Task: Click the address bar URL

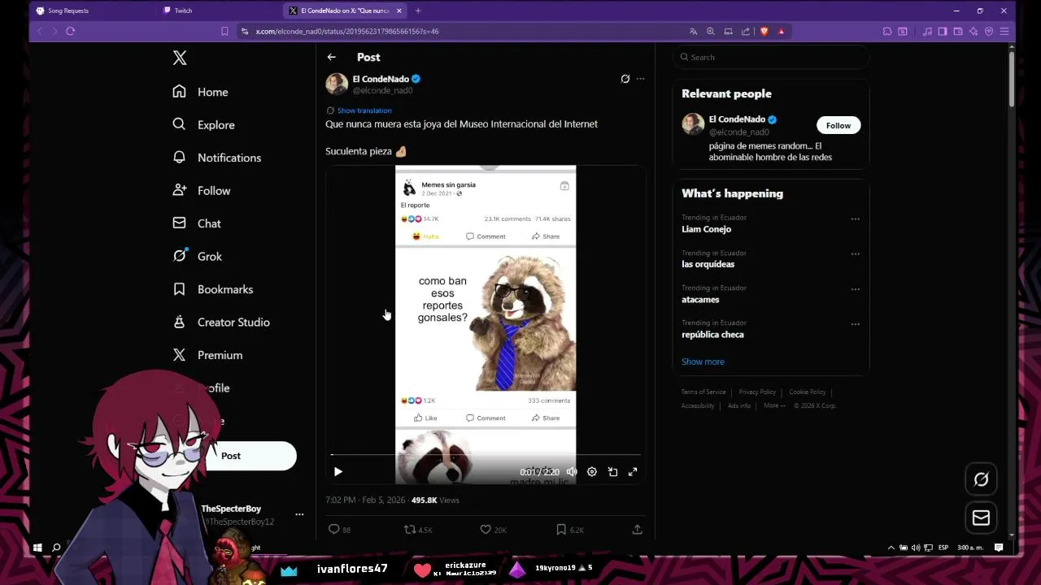Action: pos(347,31)
